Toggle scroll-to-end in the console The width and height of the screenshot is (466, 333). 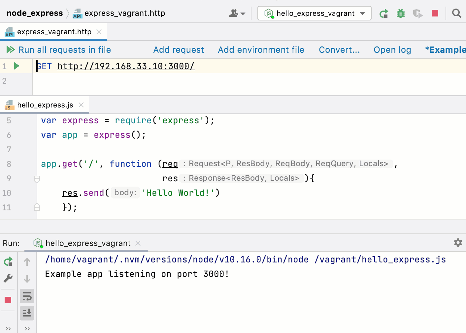tap(27, 313)
